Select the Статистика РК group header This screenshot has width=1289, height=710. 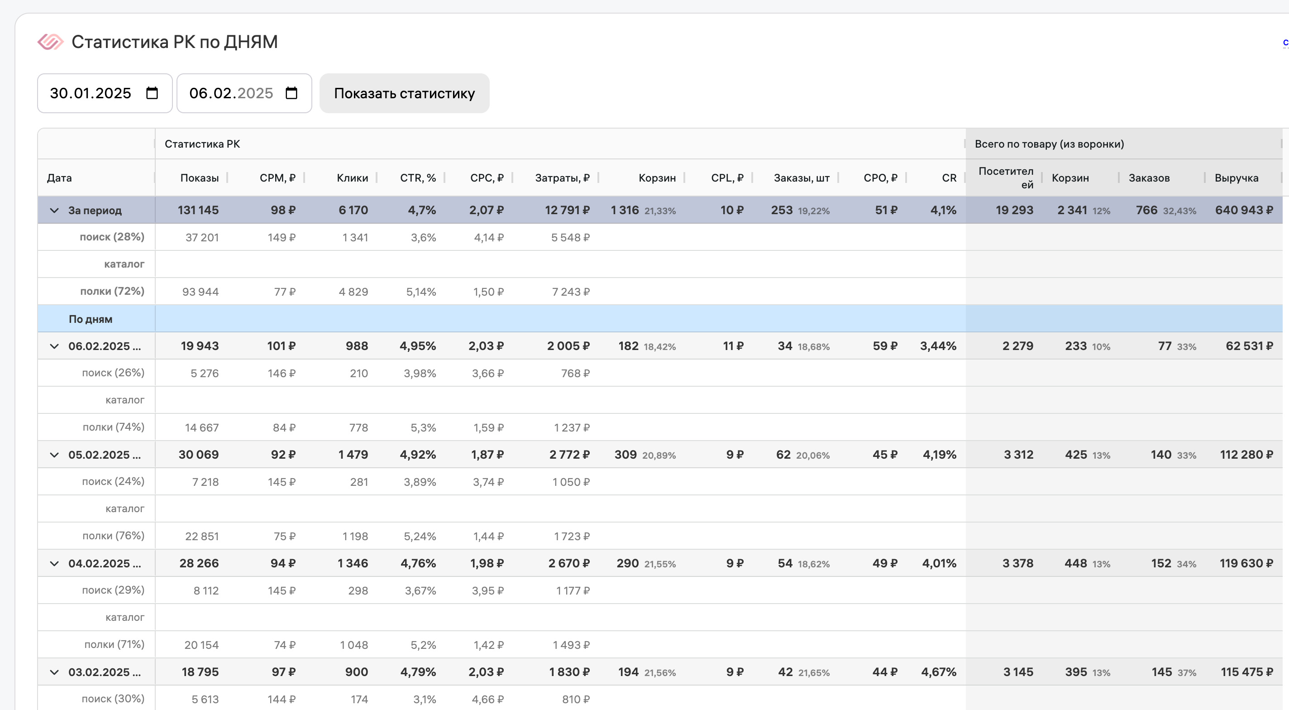[202, 144]
